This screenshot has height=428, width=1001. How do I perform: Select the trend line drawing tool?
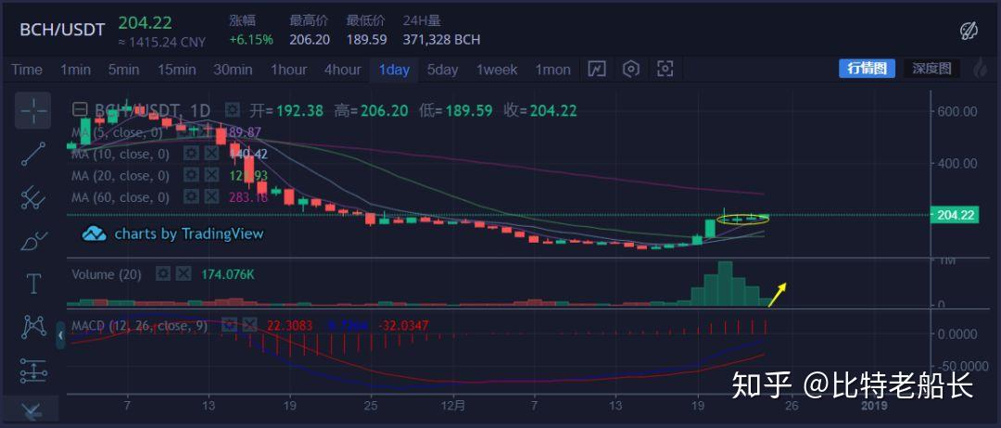pos(33,154)
